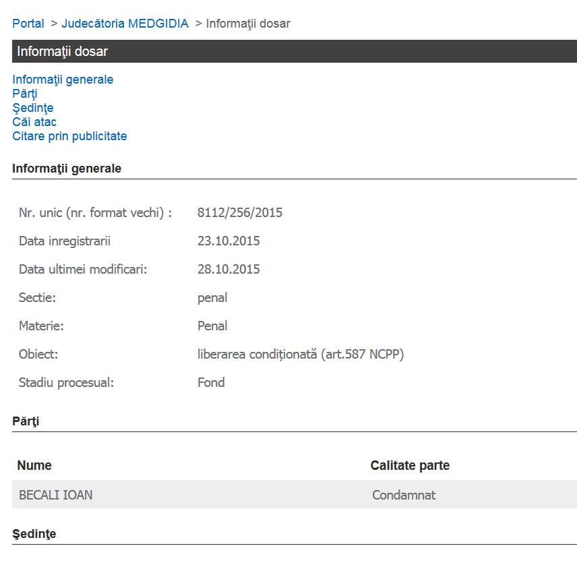
Task: Click the Portal breadcrumb link
Action: (28, 24)
